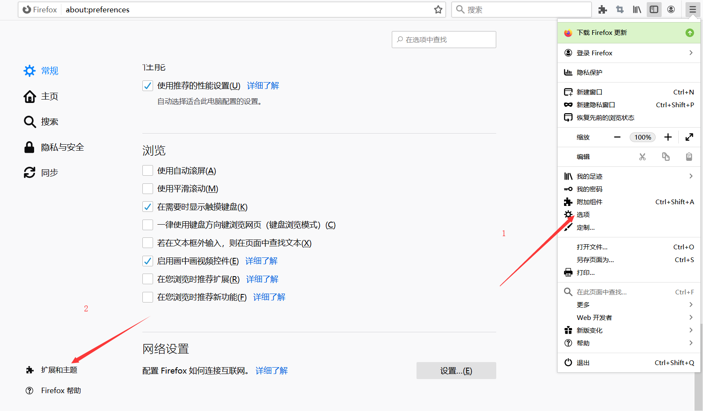Click the green update arrow icon
This screenshot has height=411, width=703.
[690, 33]
